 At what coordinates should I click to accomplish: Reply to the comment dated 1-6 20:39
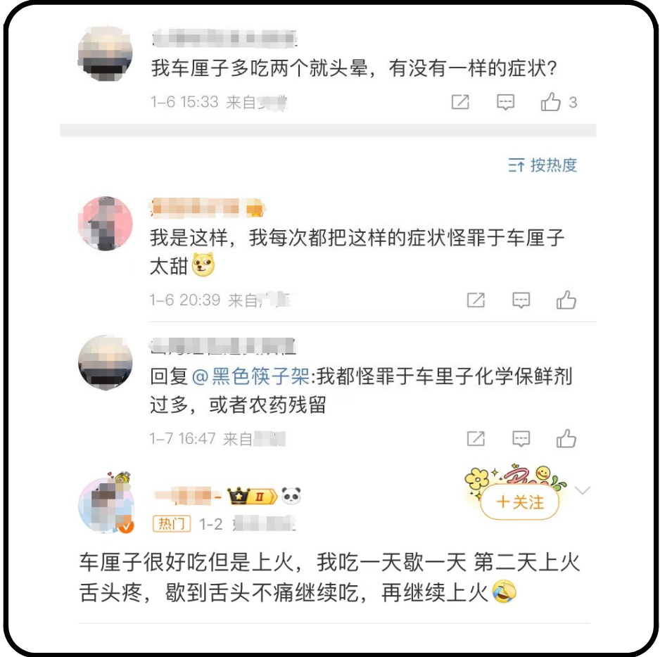click(x=521, y=300)
